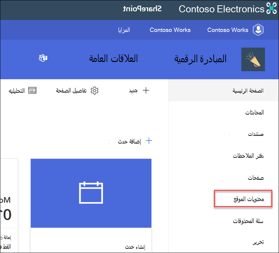This screenshot has height=253, width=279.
Task: Click Contoso Electronics title text
Action: (x=222, y=9)
